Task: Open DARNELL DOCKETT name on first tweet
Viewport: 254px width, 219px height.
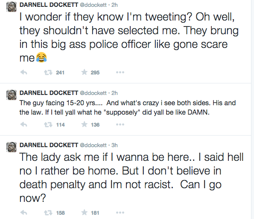Action: click(49, 5)
